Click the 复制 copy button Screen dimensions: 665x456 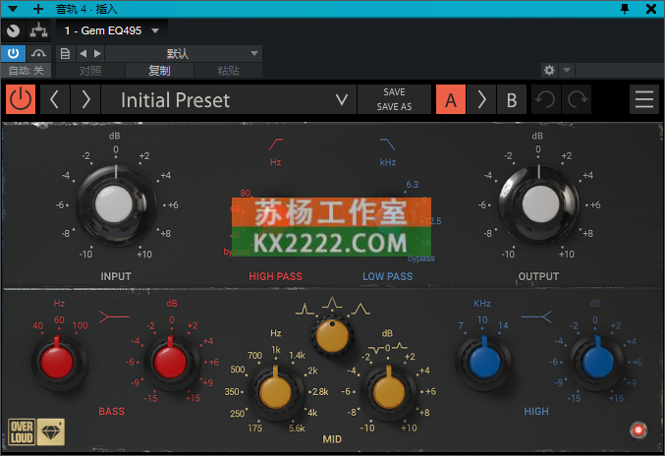coord(159,71)
